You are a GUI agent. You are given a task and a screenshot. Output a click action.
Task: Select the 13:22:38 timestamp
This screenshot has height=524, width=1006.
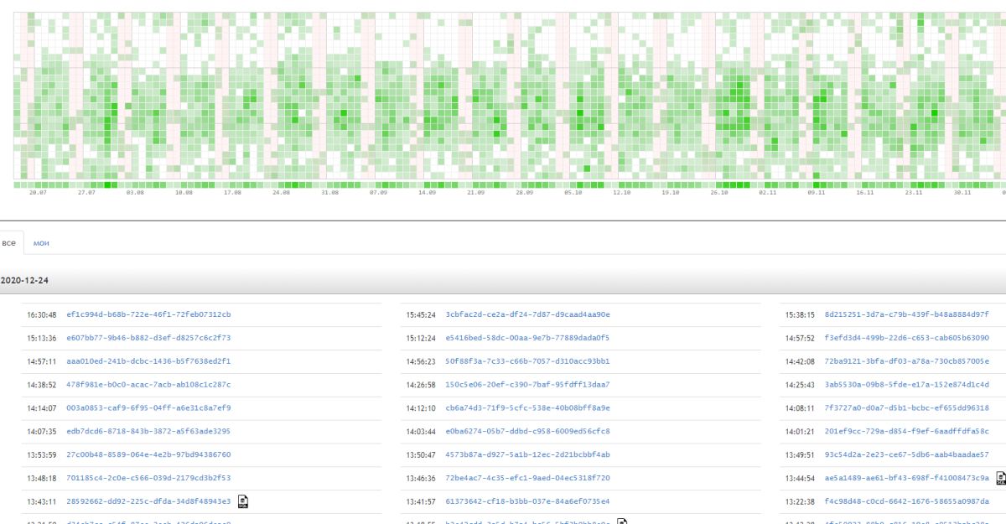(800, 501)
